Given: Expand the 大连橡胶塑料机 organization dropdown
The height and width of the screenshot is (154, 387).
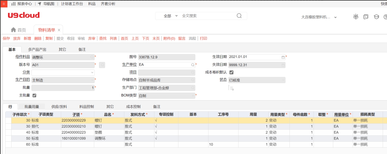Looking at the screenshot, I should pos(335,17).
